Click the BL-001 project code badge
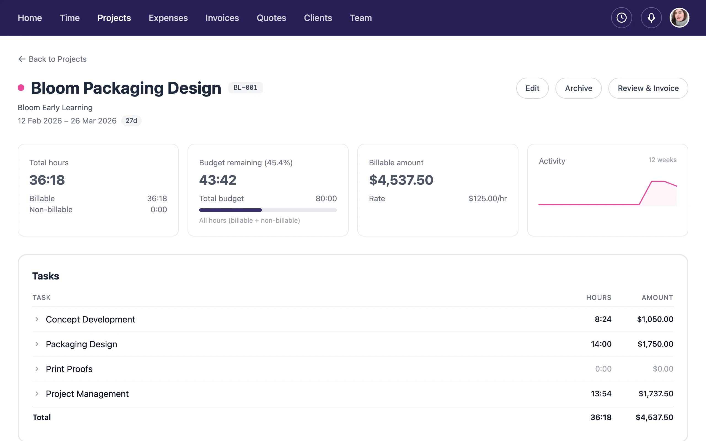This screenshot has height=441, width=706. point(245,87)
